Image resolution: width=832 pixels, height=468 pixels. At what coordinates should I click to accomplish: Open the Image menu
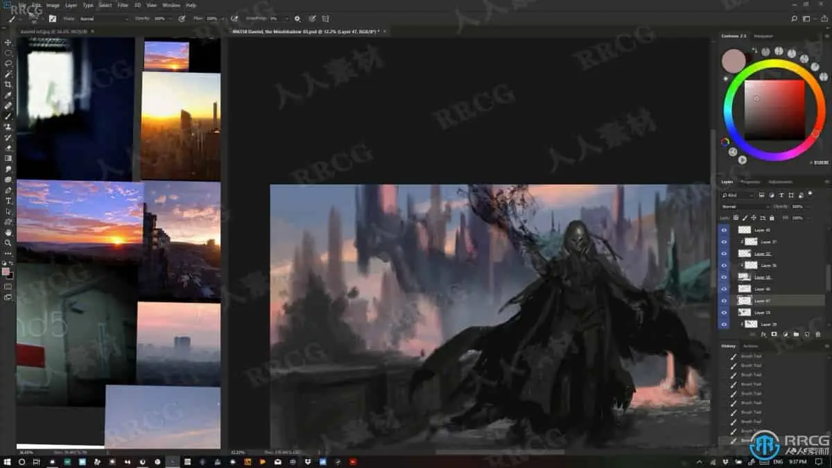pos(53,5)
